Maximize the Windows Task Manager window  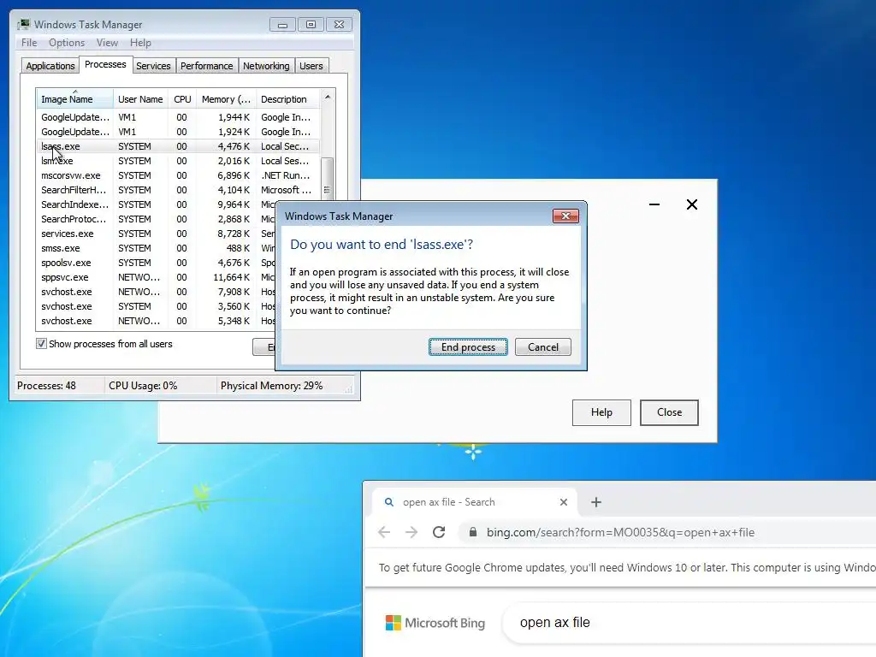point(311,25)
